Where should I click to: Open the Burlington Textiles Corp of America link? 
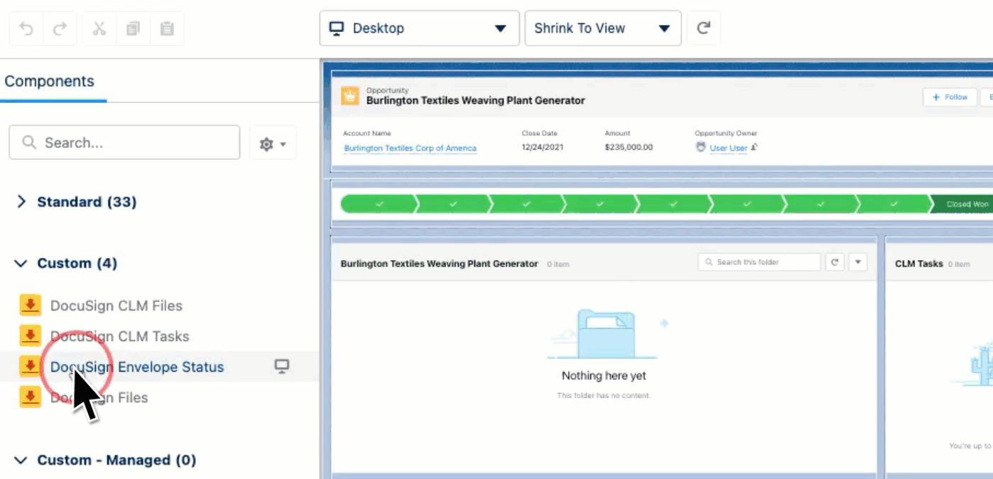(408, 148)
